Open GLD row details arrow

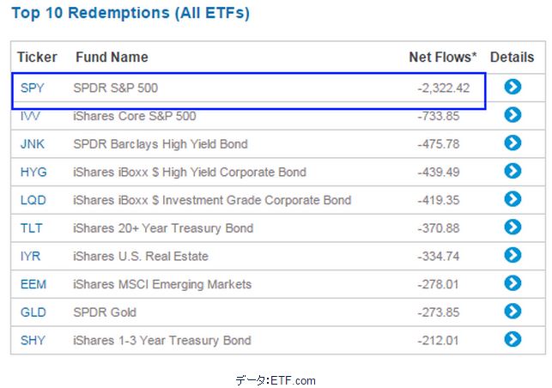click(513, 312)
